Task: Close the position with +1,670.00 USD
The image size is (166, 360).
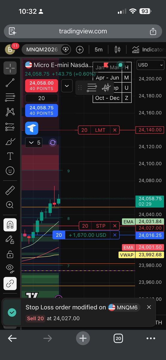Action: click(115, 235)
